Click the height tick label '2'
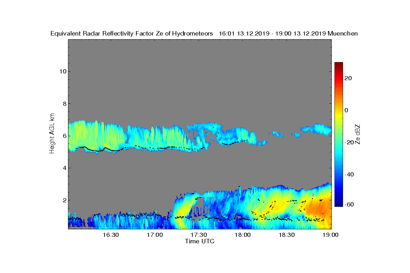Screen dimensions: 410x273 pos(64,200)
